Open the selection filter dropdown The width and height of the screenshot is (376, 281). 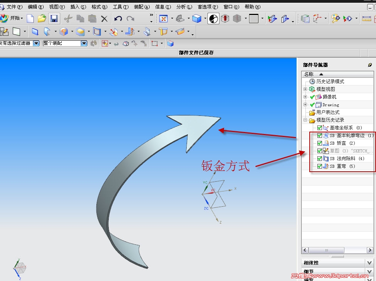coord(36,43)
